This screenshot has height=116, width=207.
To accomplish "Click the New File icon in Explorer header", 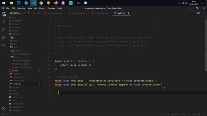I will click(x=24, y=13).
